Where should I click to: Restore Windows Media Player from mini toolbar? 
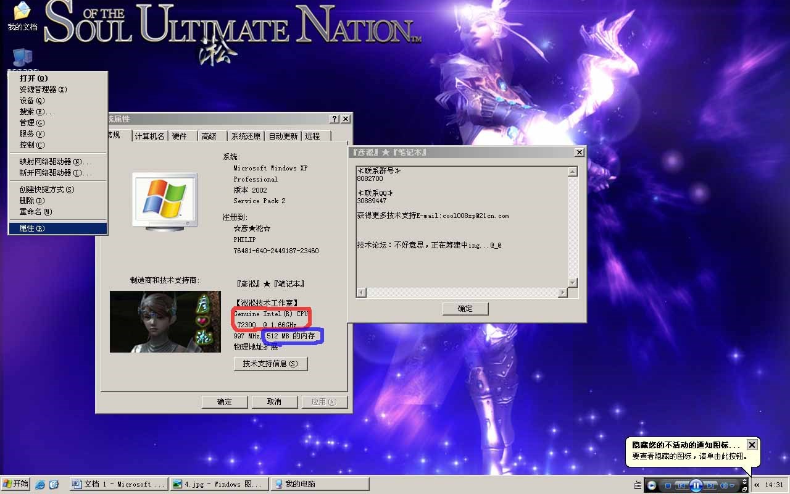pyautogui.click(x=744, y=489)
